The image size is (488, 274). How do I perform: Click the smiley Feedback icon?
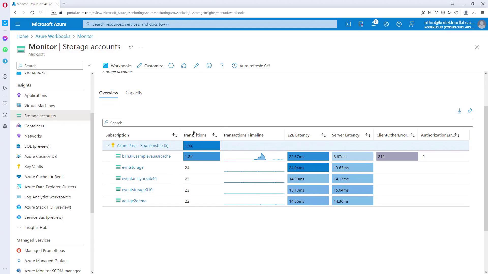(209, 66)
